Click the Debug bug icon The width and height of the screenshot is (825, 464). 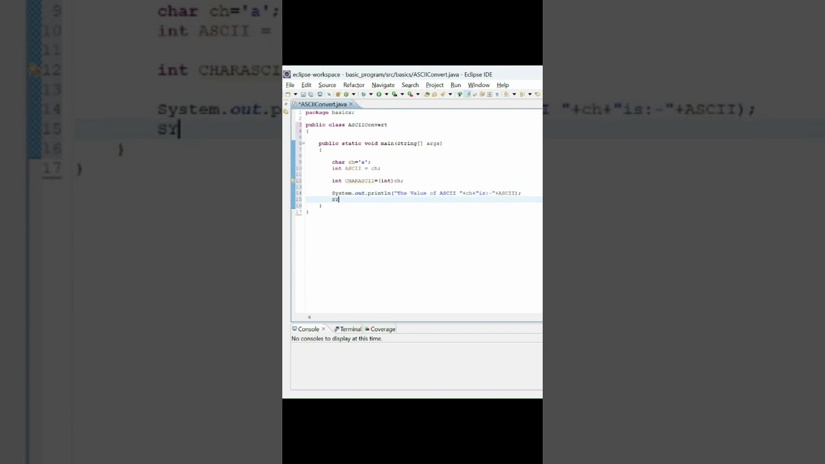(x=364, y=94)
